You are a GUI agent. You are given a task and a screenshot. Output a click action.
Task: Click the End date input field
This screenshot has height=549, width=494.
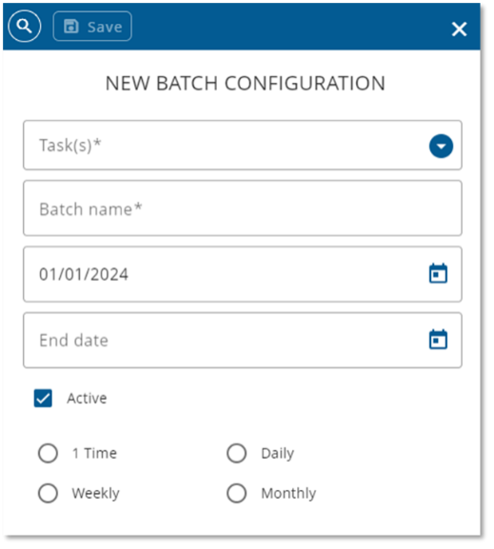pos(243,341)
